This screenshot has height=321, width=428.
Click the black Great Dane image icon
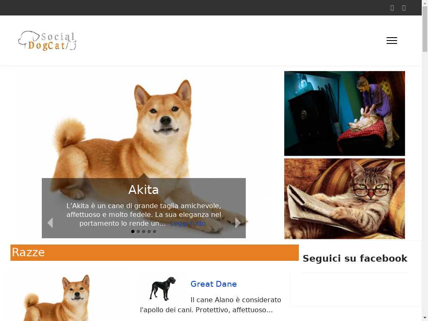163,288
